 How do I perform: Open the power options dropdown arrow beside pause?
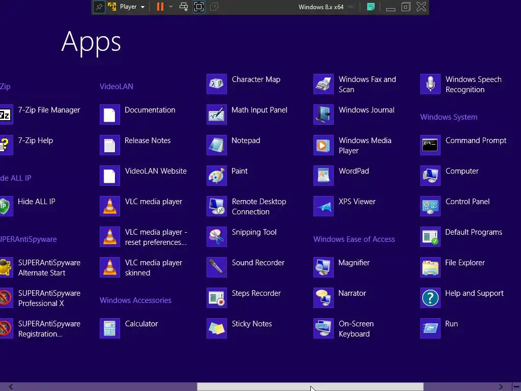(x=171, y=7)
